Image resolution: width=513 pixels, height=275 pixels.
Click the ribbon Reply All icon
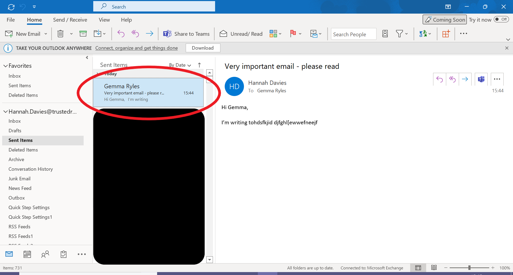click(x=135, y=34)
